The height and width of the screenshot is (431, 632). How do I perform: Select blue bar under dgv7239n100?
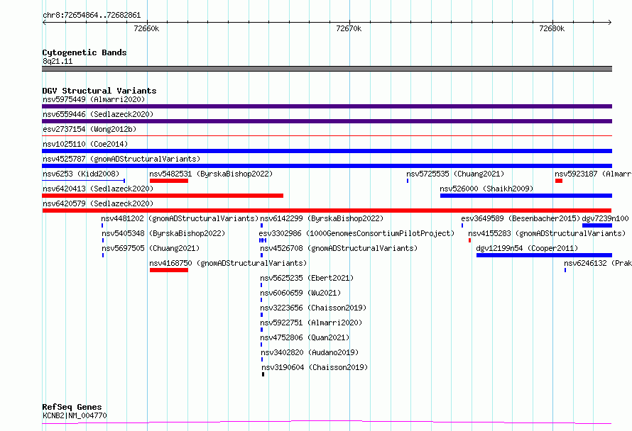tap(597, 225)
